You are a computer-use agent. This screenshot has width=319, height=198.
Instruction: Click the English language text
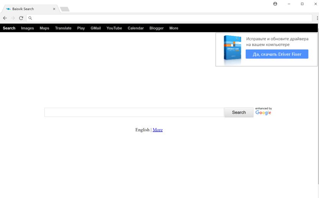click(x=142, y=130)
